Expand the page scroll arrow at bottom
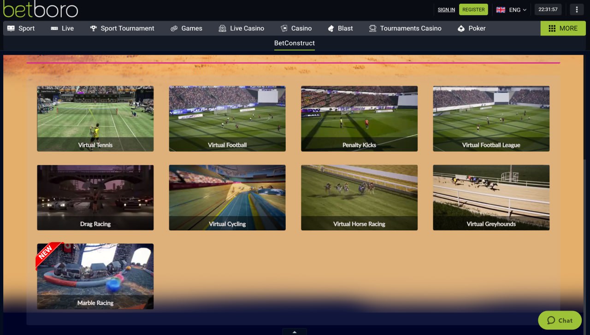Screen dimensions: 590x335 295,331
